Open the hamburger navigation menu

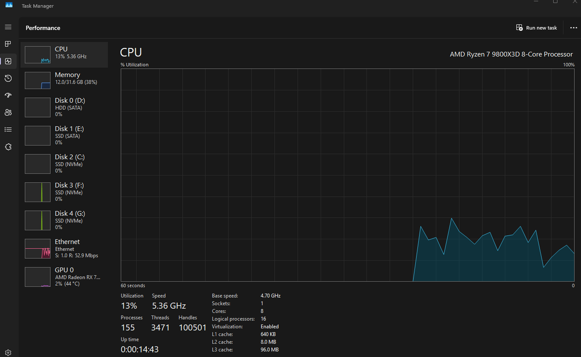point(8,27)
